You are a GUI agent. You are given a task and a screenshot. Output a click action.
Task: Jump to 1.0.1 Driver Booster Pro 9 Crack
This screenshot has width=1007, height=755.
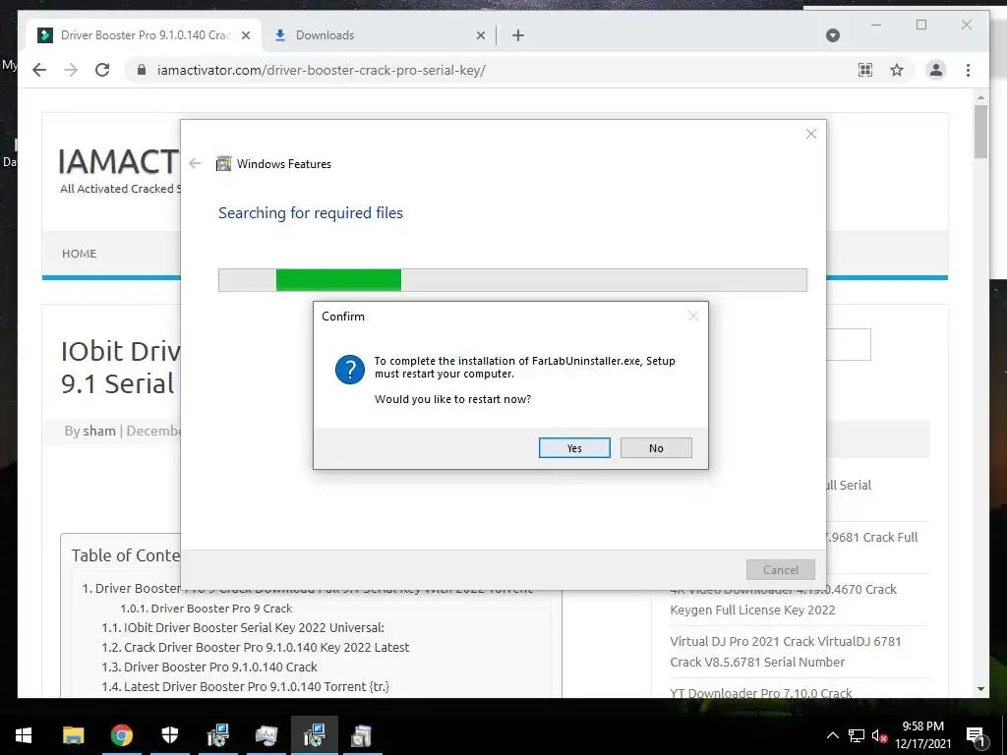pyautogui.click(x=206, y=609)
